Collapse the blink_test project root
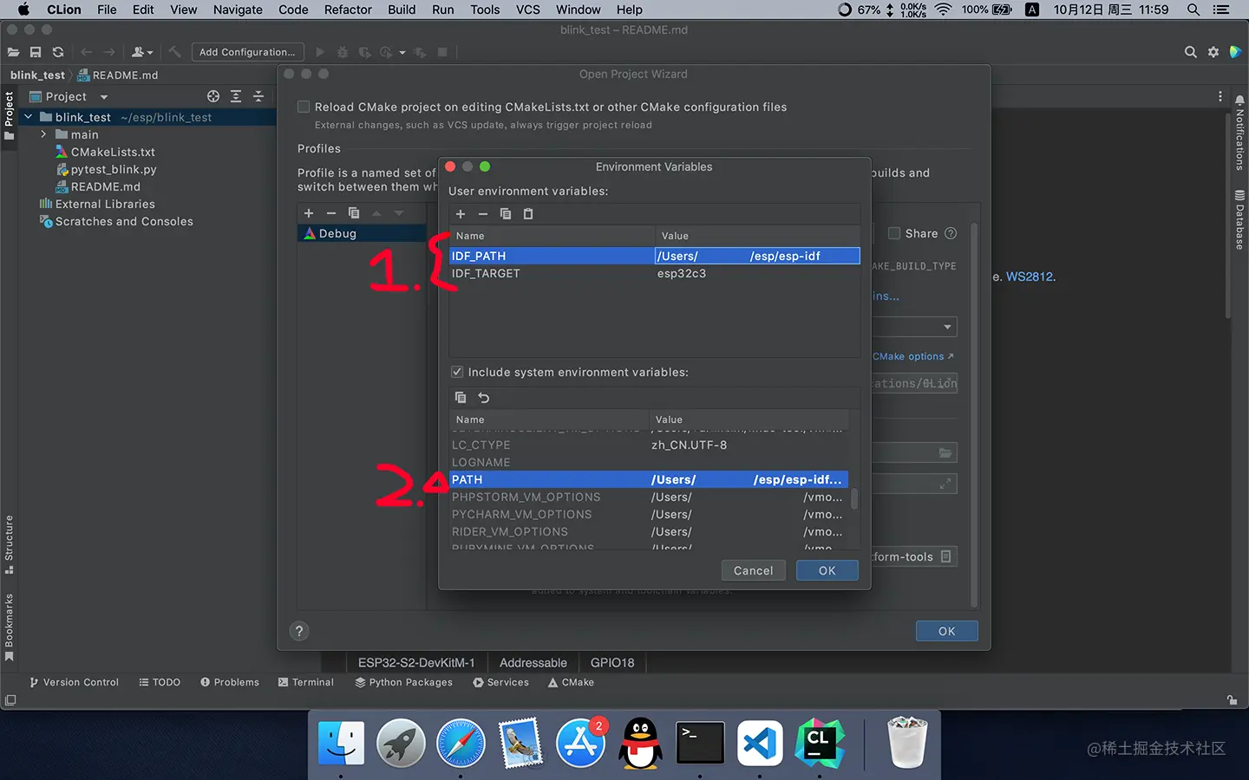The image size is (1249, 780). click(x=28, y=117)
